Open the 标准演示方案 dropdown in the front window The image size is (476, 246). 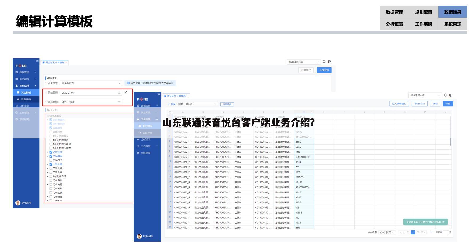(x=425, y=95)
